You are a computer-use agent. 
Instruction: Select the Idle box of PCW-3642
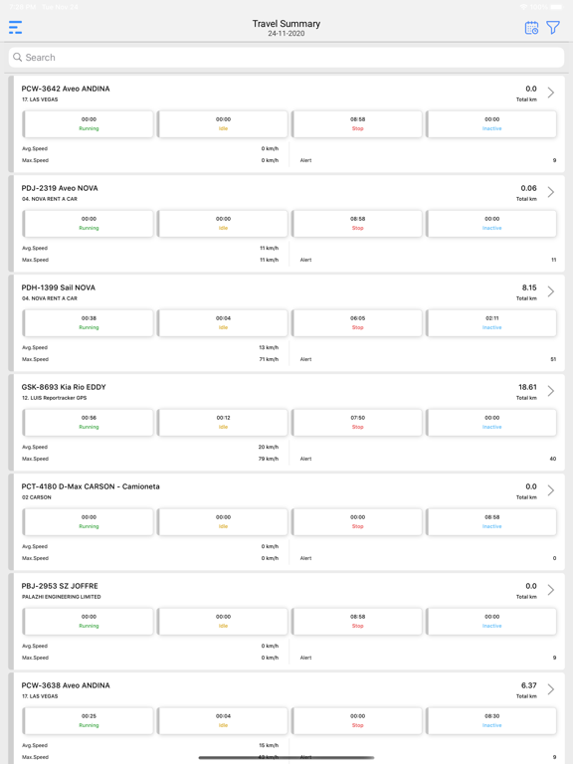223,124
